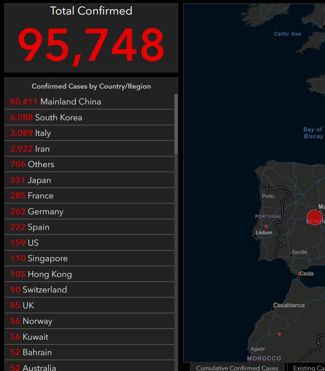Viewport: 325px width, 371px height.
Task: Click the red dot marker in Morocco
Action: [x=279, y=334]
